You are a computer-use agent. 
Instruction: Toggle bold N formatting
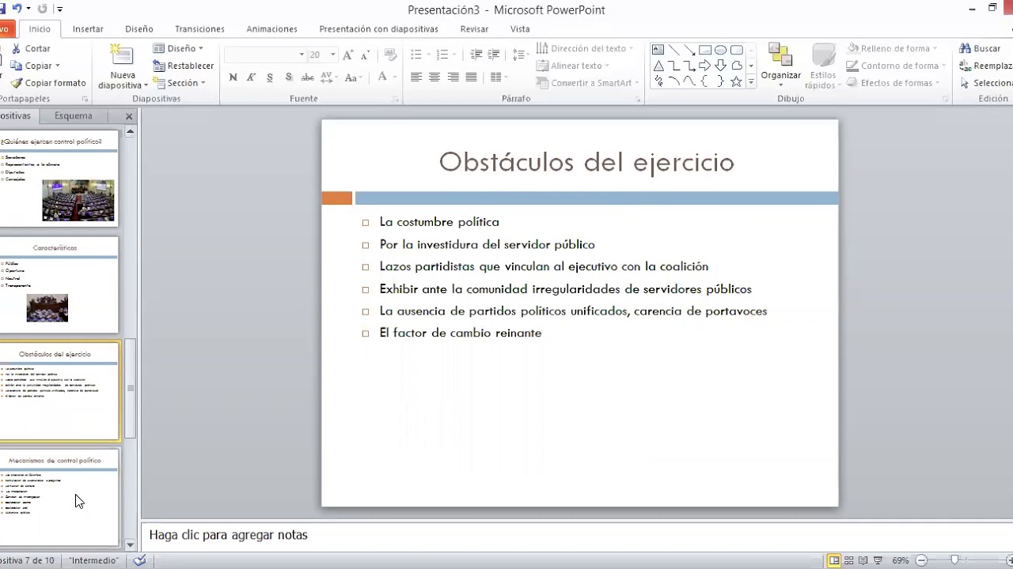coord(233,77)
